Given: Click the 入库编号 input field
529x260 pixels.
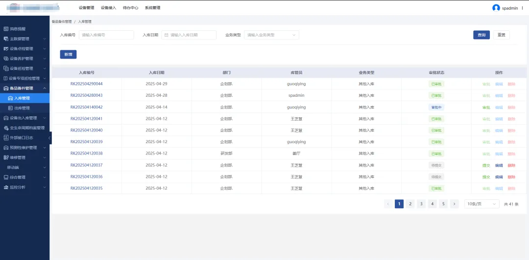Looking at the screenshot, I should click(x=106, y=35).
